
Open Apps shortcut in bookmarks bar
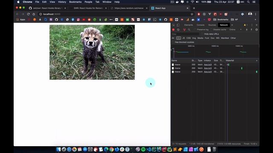point(21,20)
